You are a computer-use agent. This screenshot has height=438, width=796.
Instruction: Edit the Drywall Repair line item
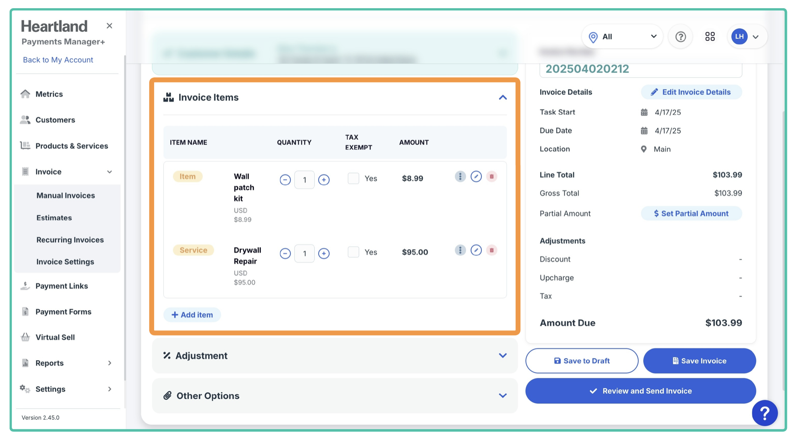pyautogui.click(x=476, y=250)
